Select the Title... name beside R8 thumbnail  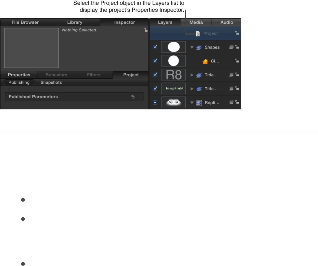(211, 75)
